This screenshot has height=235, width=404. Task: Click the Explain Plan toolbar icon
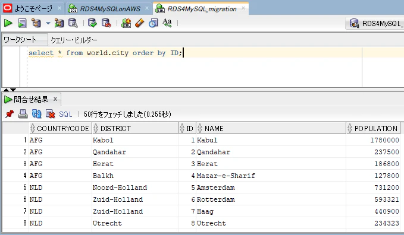(36, 23)
